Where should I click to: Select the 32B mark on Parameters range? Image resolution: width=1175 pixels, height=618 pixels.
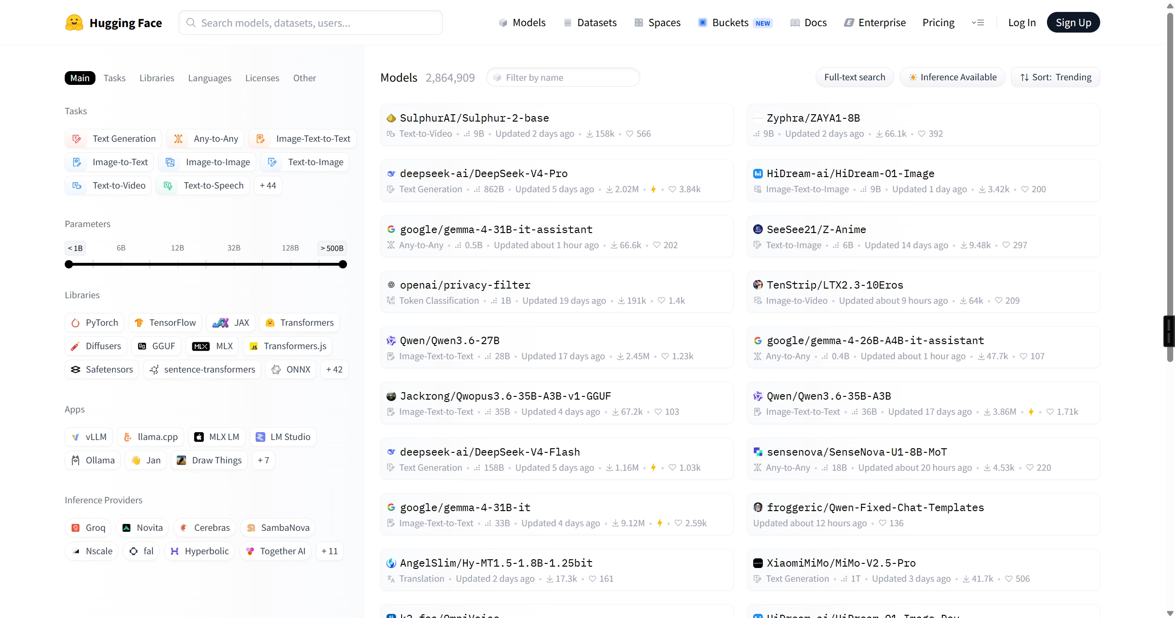[234, 248]
